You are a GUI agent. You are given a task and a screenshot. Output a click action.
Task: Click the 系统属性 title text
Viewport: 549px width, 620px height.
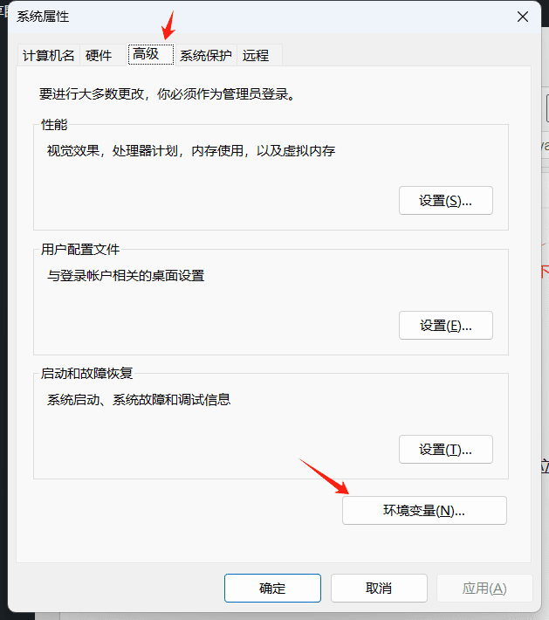point(43,17)
